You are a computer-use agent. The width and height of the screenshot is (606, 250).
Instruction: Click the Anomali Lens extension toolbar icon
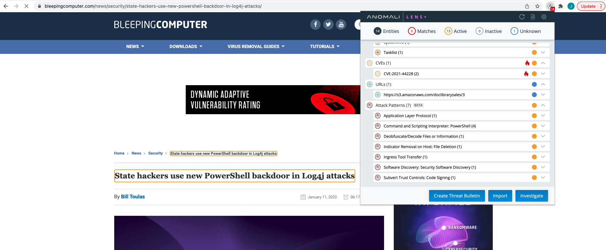[x=550, y=6]
